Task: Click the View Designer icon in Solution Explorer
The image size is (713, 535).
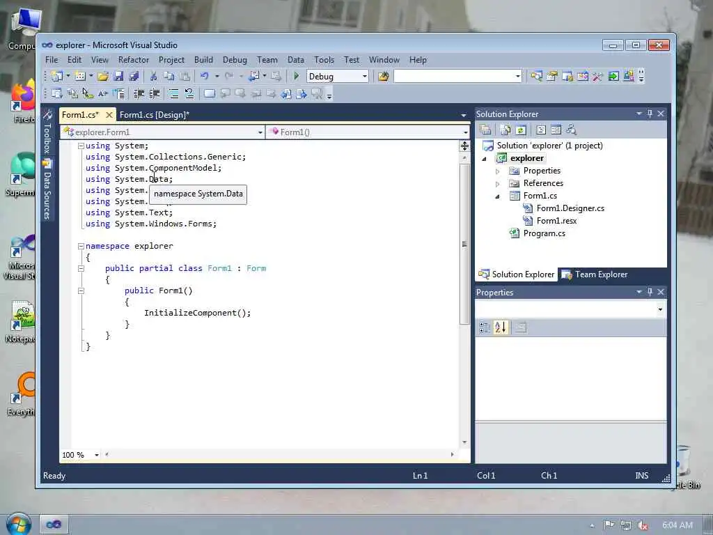Action: [556, 130]
